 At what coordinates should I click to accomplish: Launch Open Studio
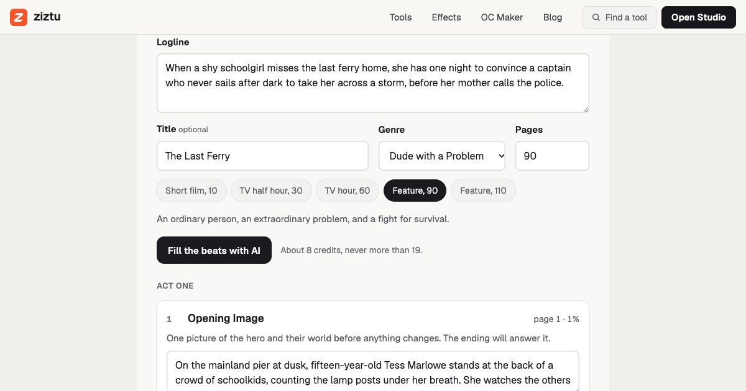(x=699, y=17)
